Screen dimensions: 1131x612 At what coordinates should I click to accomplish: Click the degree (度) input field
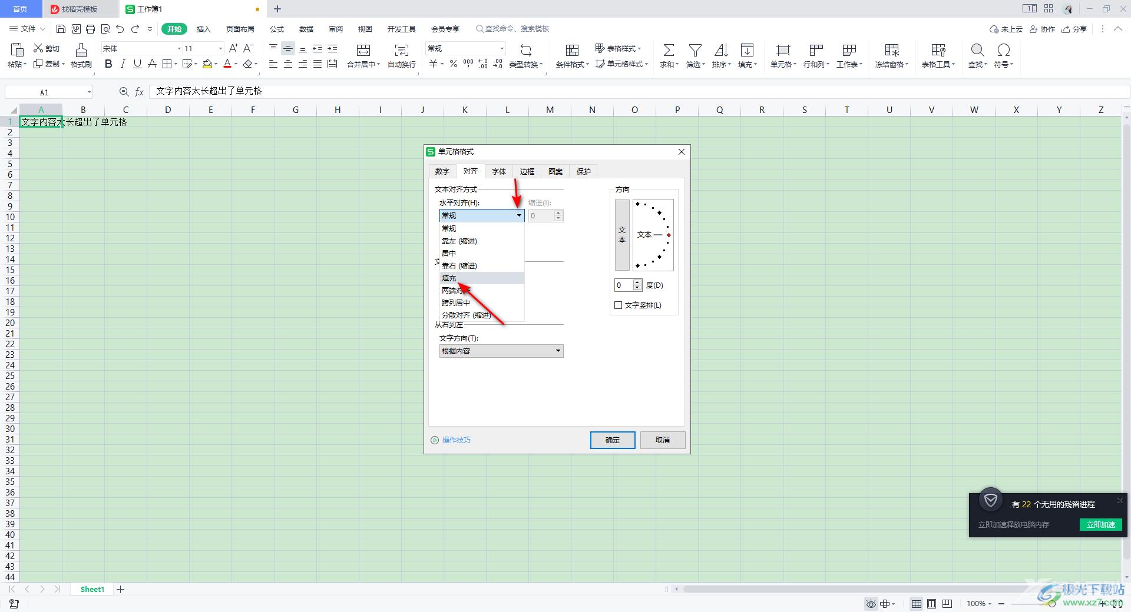coord(624,285)
